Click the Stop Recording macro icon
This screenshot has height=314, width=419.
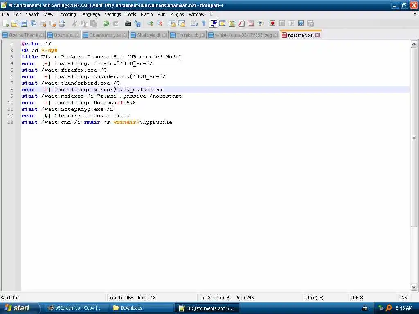[x=282, y=23]
